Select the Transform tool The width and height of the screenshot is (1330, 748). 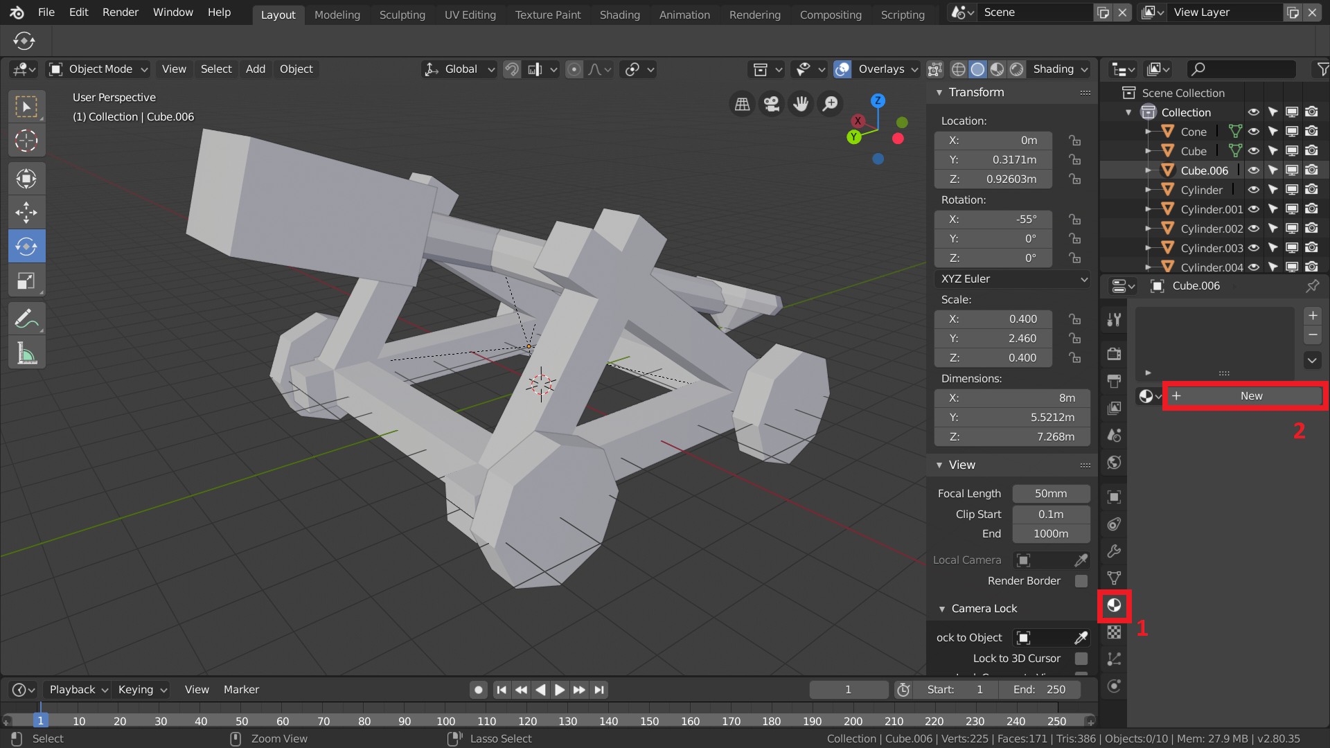[x=26, y=179]
